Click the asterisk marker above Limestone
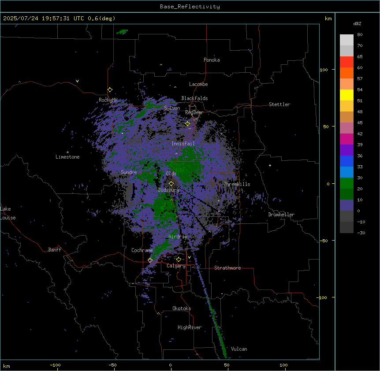 67,152
